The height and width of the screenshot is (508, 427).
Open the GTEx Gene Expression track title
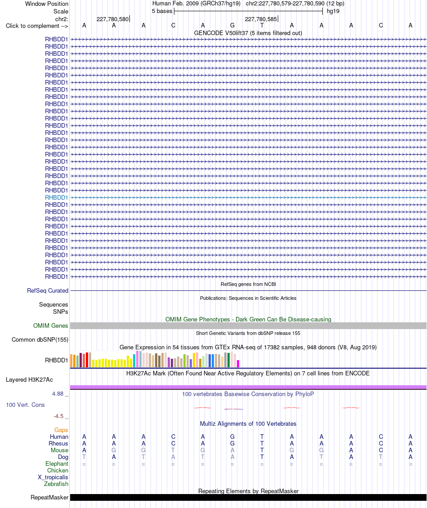pyautogui.click(x=248, y=348)
